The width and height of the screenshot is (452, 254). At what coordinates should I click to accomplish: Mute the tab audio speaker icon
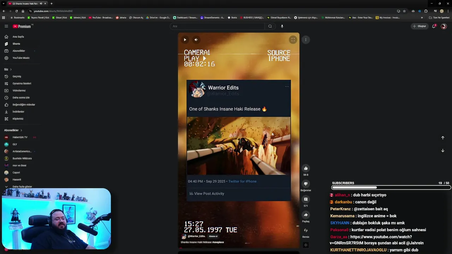coord(41,4)
